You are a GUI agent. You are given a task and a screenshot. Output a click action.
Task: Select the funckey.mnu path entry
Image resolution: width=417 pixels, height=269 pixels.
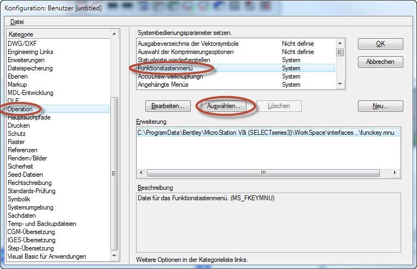[x=268, y=132]
